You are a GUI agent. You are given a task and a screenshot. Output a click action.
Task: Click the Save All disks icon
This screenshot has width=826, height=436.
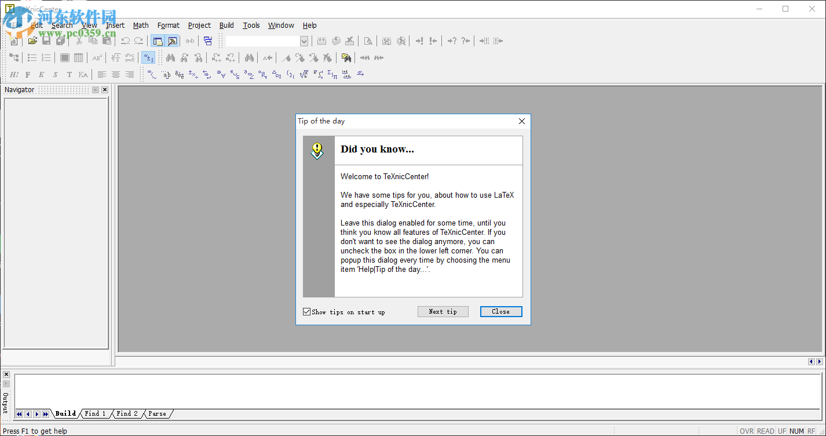point(60,41)
